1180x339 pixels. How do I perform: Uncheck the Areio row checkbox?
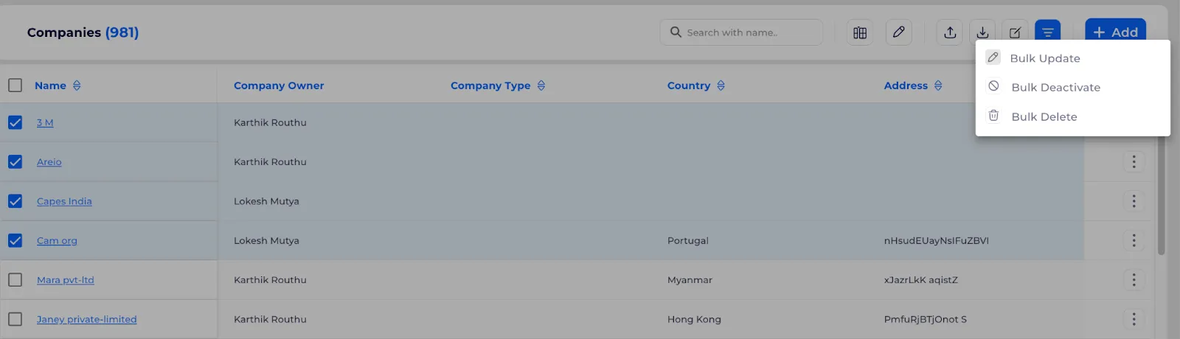pos(15,161)
